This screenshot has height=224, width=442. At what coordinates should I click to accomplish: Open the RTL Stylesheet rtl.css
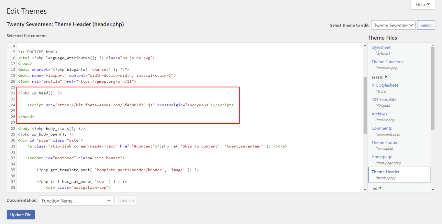[385, 85]
